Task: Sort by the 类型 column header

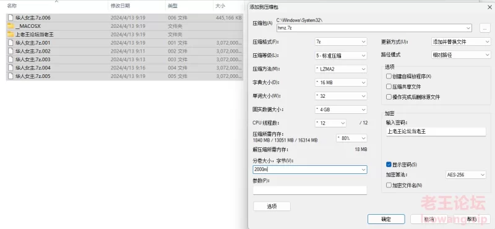Action: click(173, 6)
